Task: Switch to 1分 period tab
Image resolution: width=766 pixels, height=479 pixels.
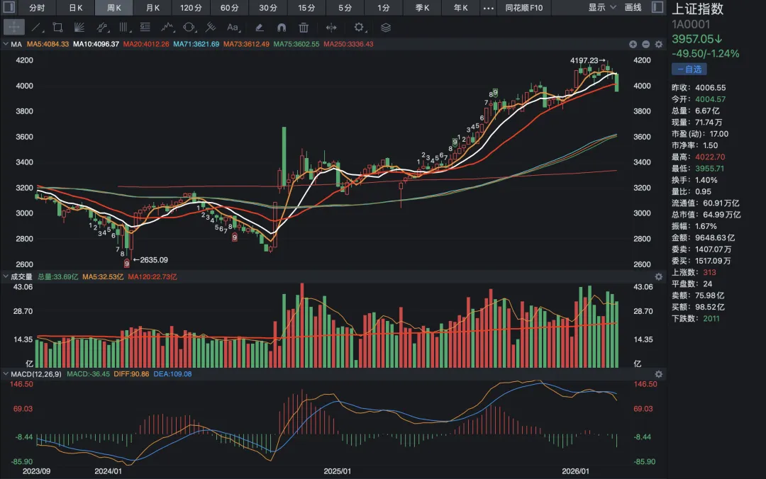Action: point(384,8)
